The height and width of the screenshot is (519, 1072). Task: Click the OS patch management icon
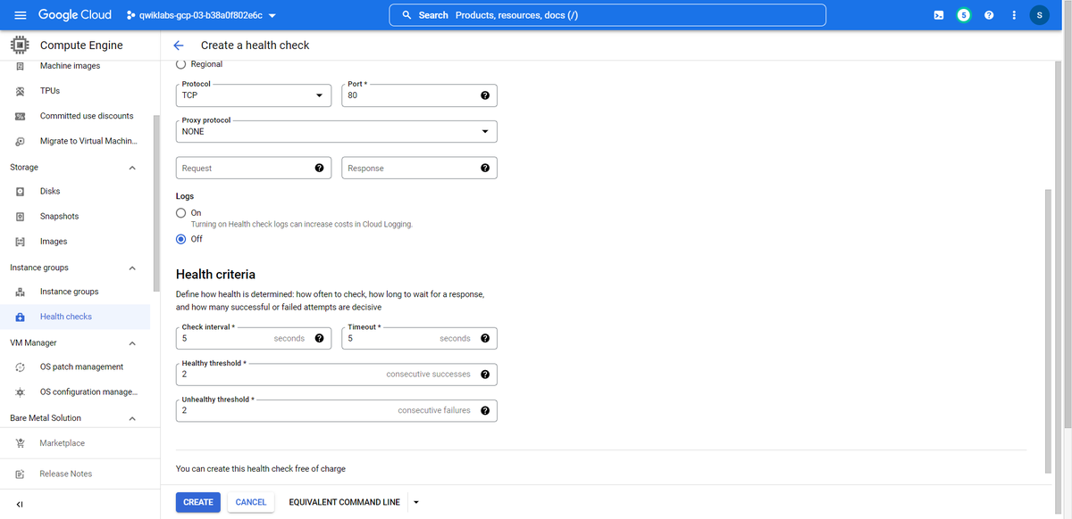pyautogui.click(x=20, y=367)
